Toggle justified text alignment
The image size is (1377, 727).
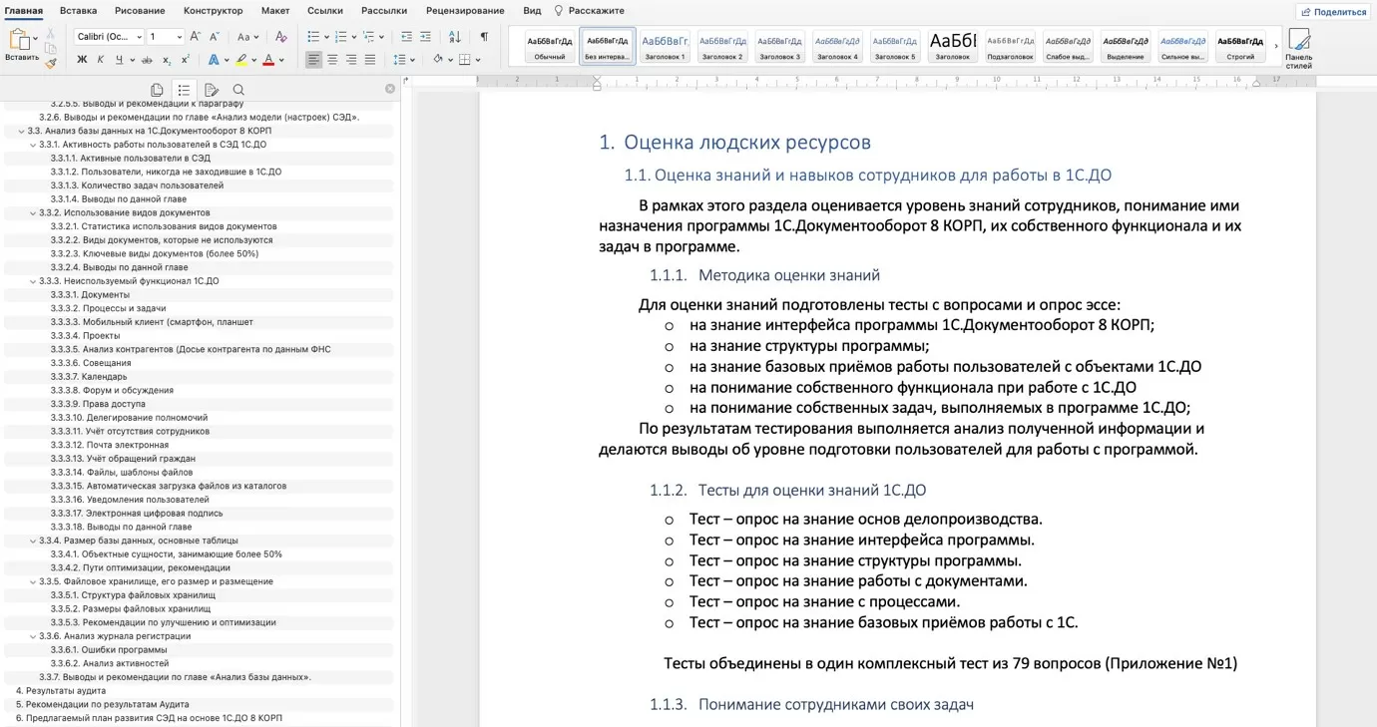coord(370,60)
